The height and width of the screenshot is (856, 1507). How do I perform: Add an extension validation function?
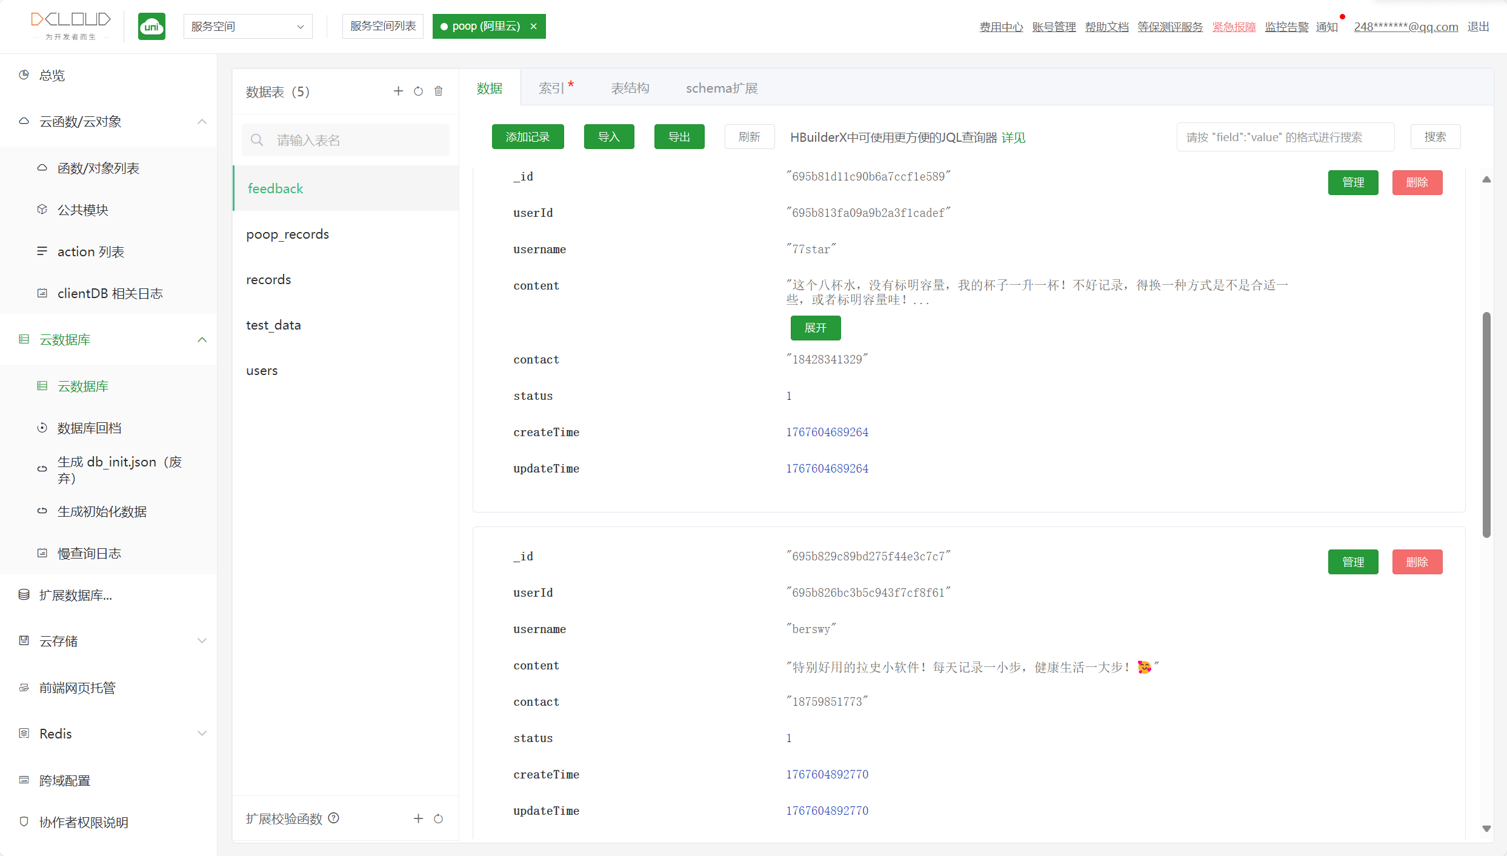[x=418, y=818]
